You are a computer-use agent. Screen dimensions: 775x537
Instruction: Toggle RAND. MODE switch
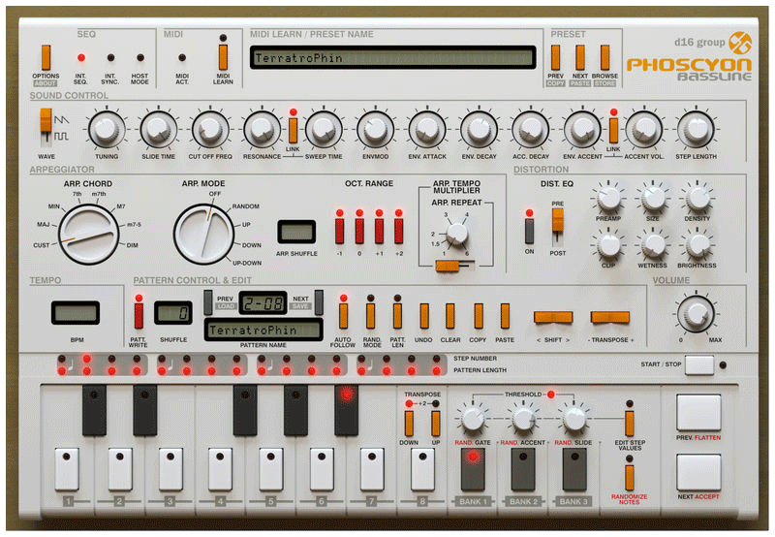(x=370, y=316)
